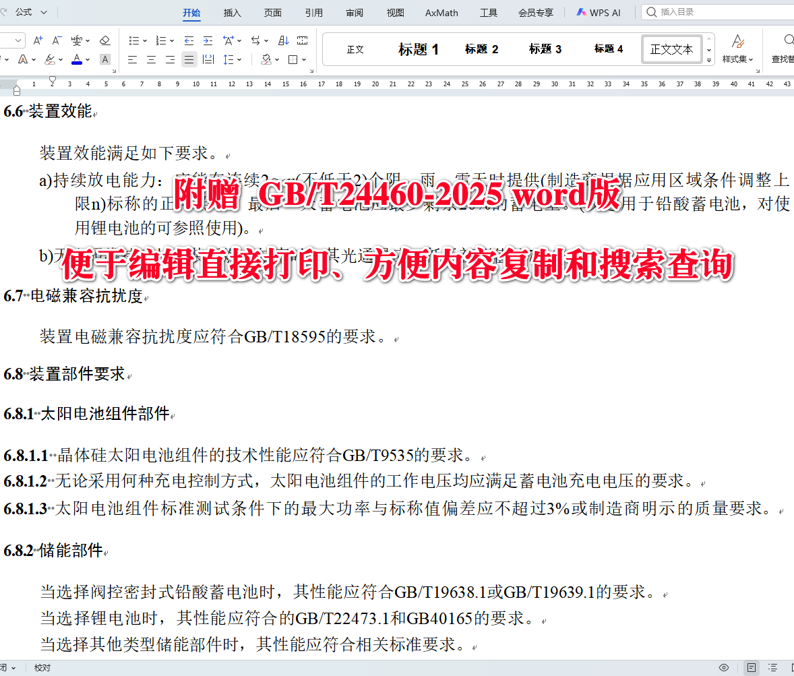Toggle the character shading highlight
The image size is (794, 676).
click(x=104, y=59)
